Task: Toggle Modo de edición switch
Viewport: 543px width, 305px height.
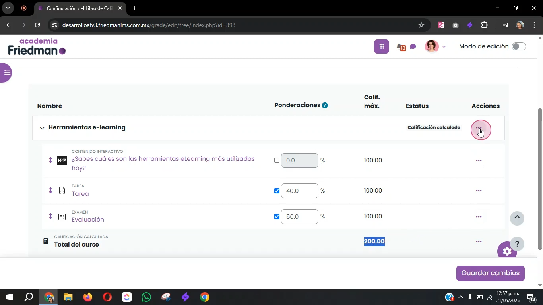Action: 519,46
